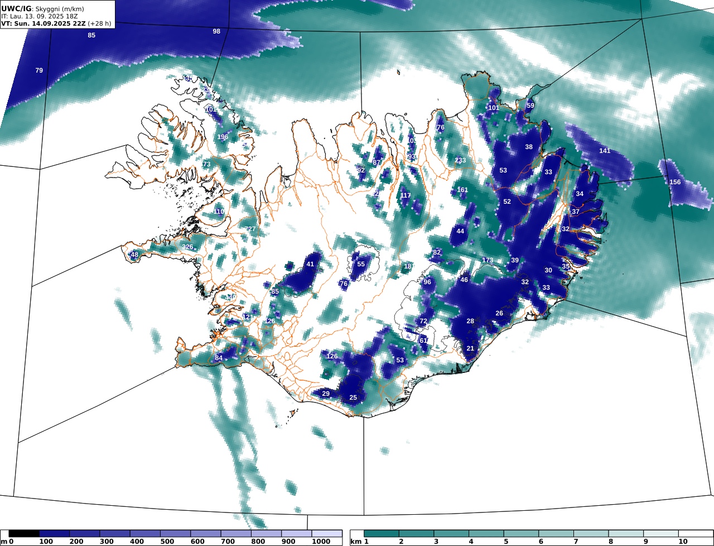Select the 55 value inside the glacier outline
The height and width of the screenshot is (546, 714).
[x=361, y=264]
